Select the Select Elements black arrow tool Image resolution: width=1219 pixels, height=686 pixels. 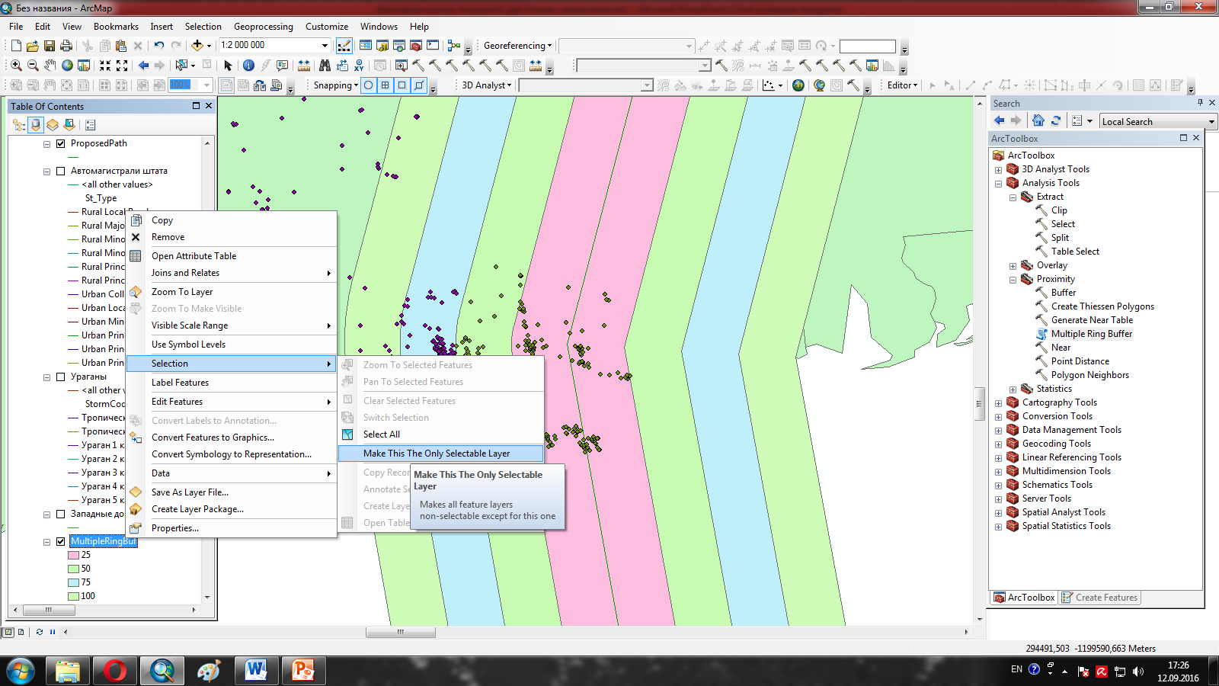tap(228, 66)
